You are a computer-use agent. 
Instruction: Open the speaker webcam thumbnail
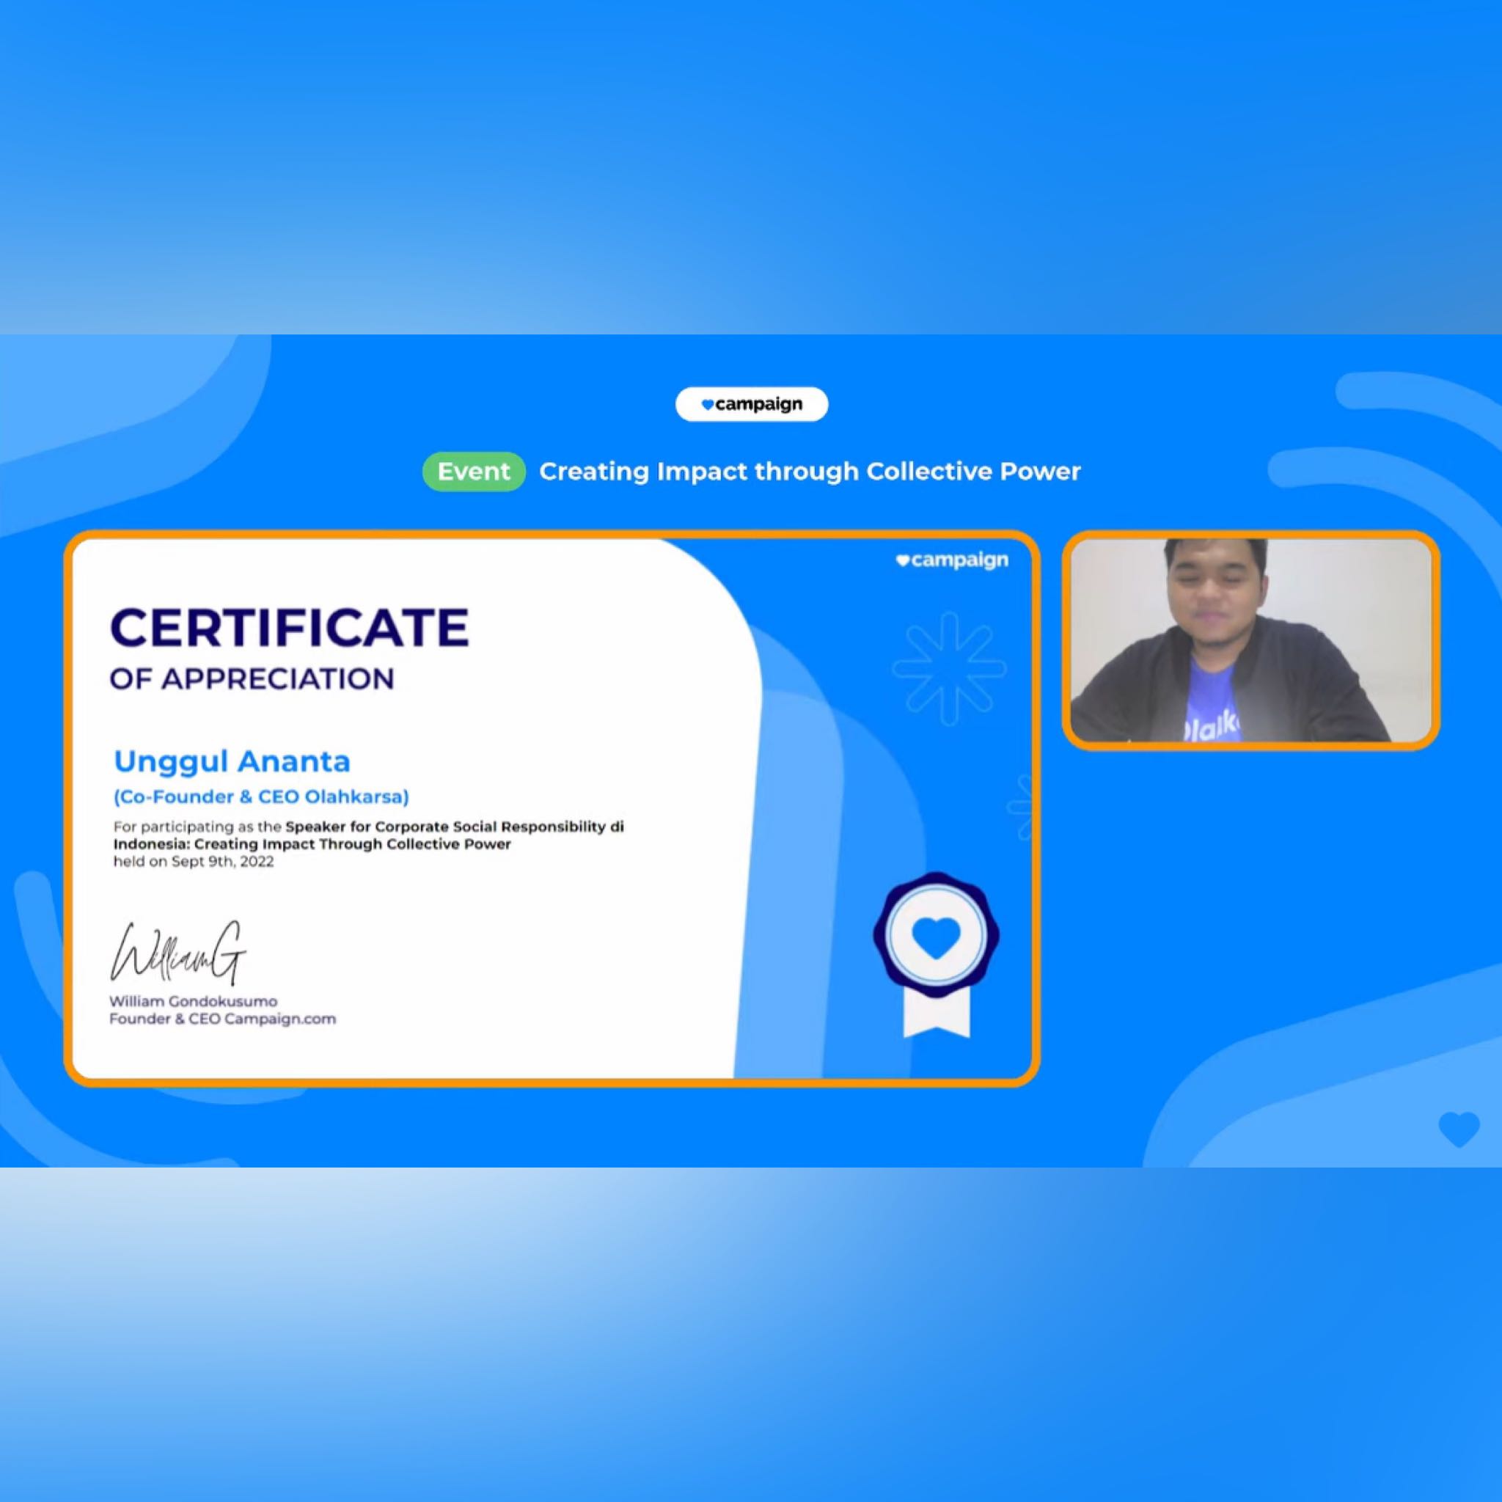(1251, 640)
